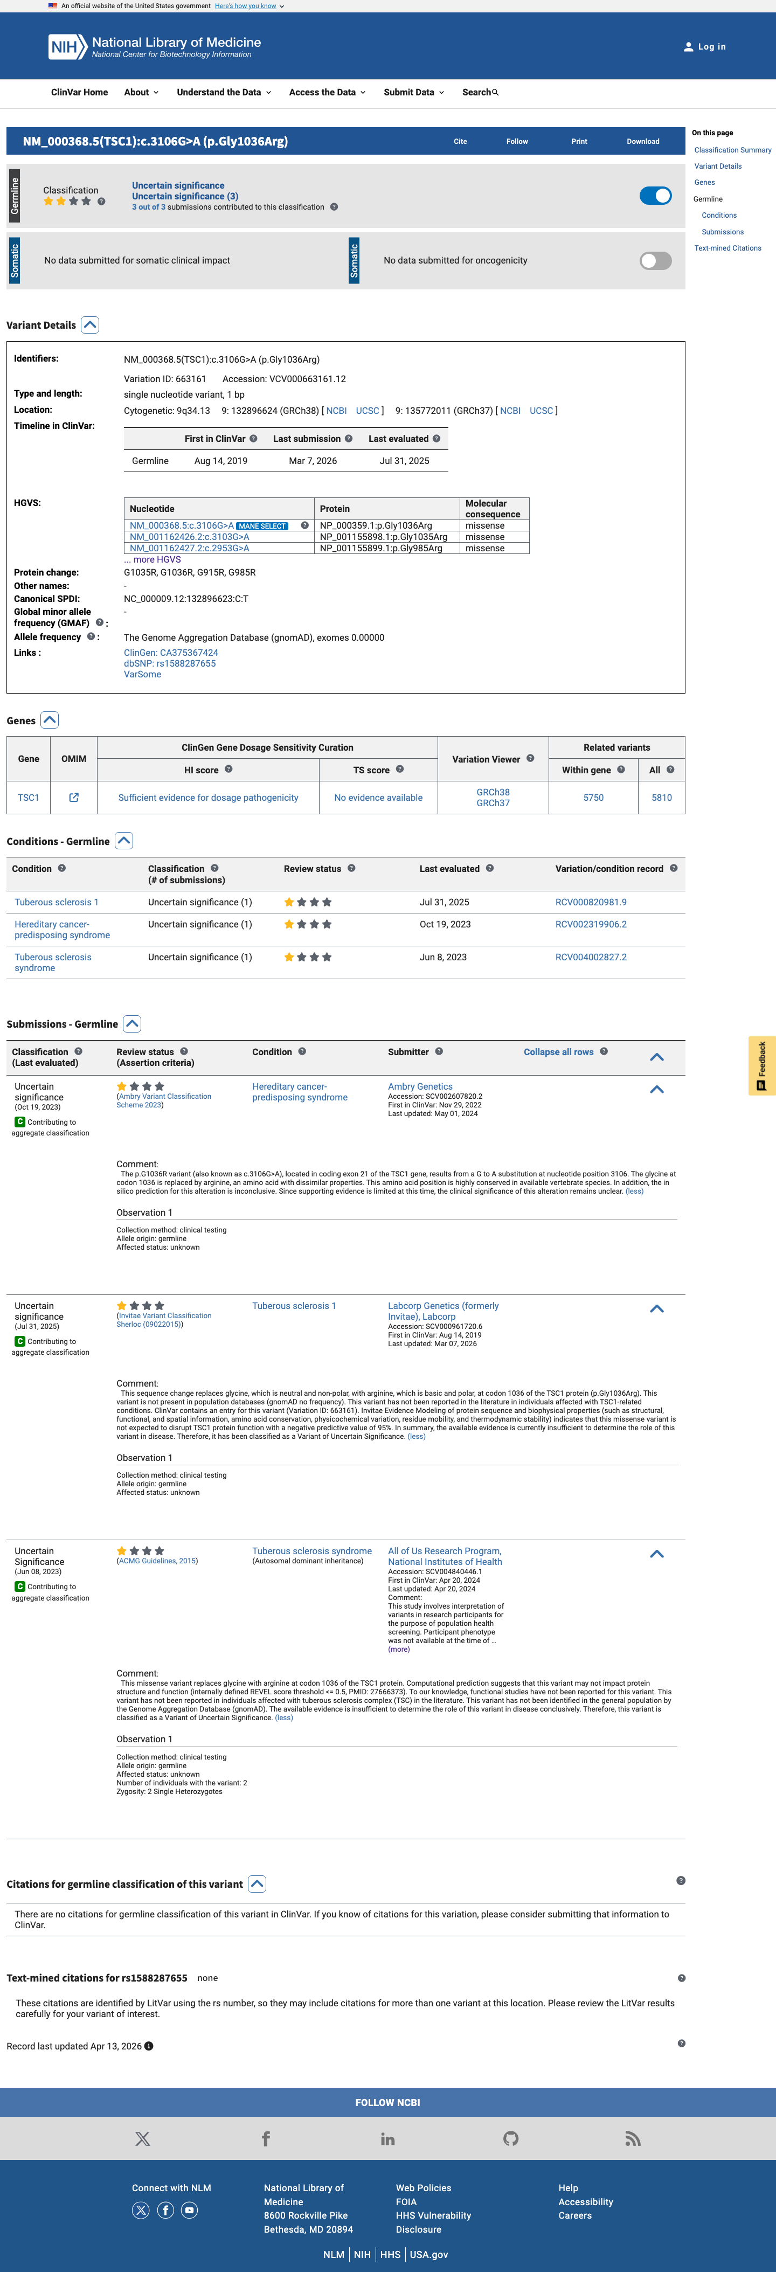Open the TSC1 gene link
Viewport: 776px width, 2272px height.
(x=28, y=798)
